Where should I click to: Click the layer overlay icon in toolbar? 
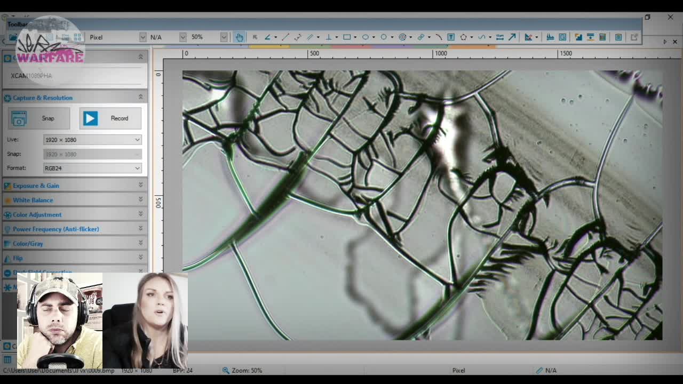tap(562, 37)
